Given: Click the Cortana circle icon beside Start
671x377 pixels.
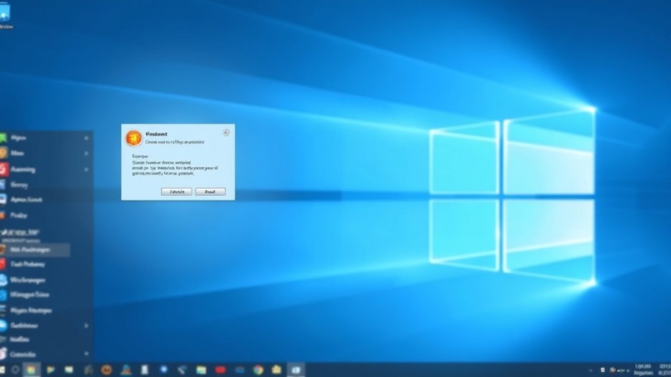Looking at the screenshot, I should point(14,370).
